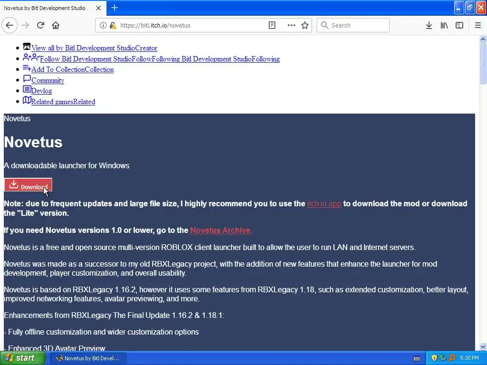Open the Firefox hamburger menu
The width and height of the screenshot is (487, 365).
[478, 25]
